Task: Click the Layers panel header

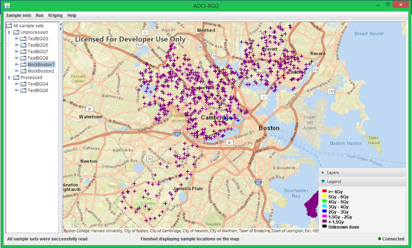Action: pyautogui.click(x=362, y=173)
